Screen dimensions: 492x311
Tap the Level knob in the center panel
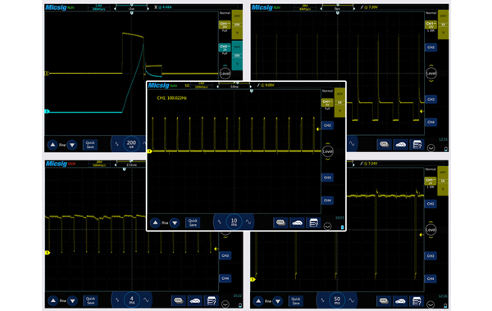point(327,151)
